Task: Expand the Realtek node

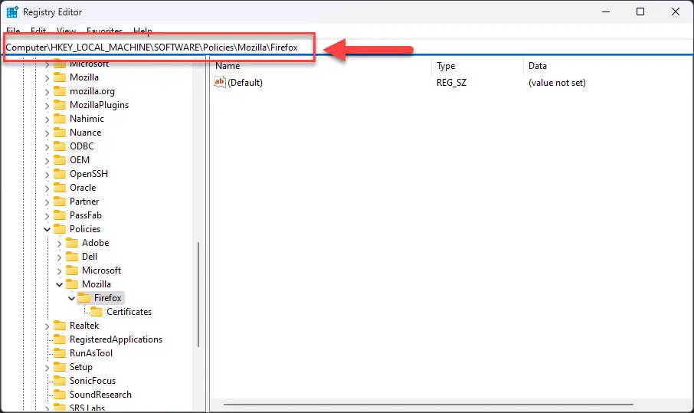Action: (x=47, y=326)
